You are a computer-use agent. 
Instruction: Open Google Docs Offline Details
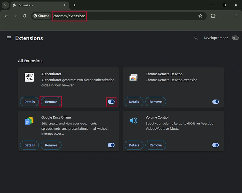pyautogui.click(x=29, y=145)
